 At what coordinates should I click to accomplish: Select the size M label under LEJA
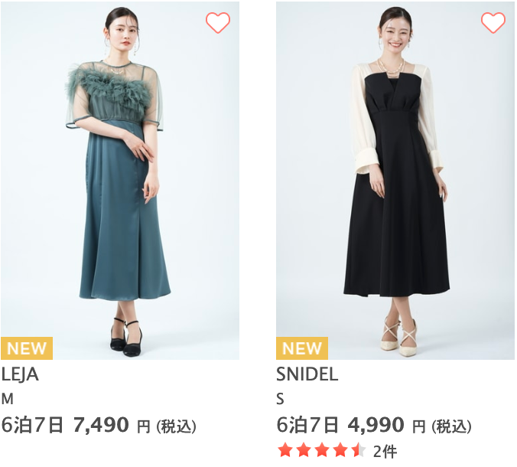click(x=7, y=399)
